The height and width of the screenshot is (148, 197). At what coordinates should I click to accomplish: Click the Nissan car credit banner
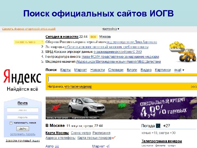(x=121, y=108)
